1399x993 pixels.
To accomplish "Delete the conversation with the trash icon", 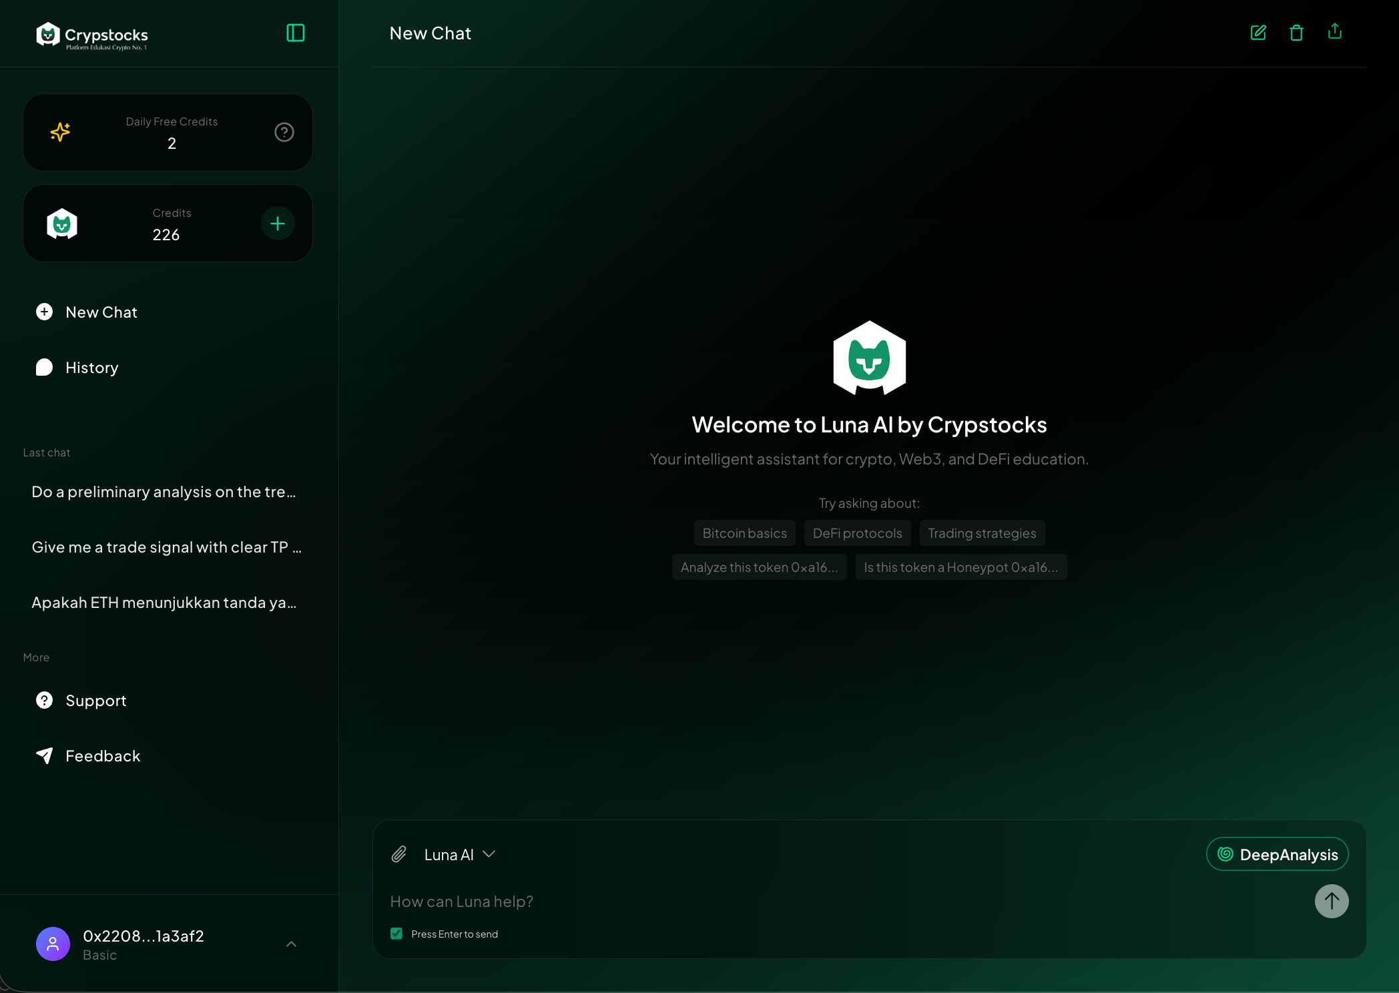I will (x=1296, y=32).
